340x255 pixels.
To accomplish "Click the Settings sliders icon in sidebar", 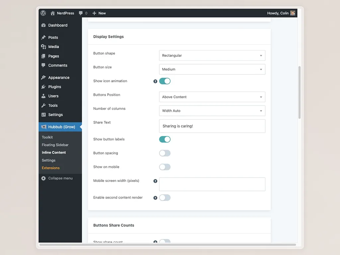I will coord(43,115).
